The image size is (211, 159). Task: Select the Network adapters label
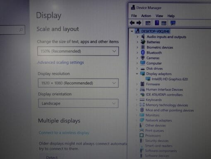[158, 120]
